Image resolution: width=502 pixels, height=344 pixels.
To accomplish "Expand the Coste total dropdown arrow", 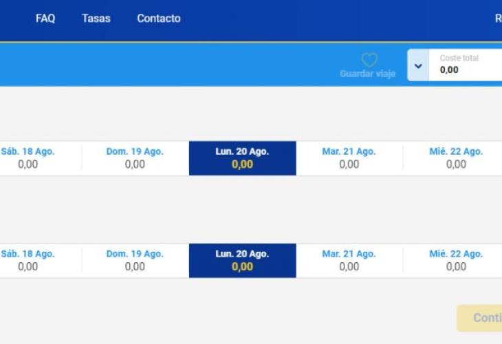I will coord(418,66).
